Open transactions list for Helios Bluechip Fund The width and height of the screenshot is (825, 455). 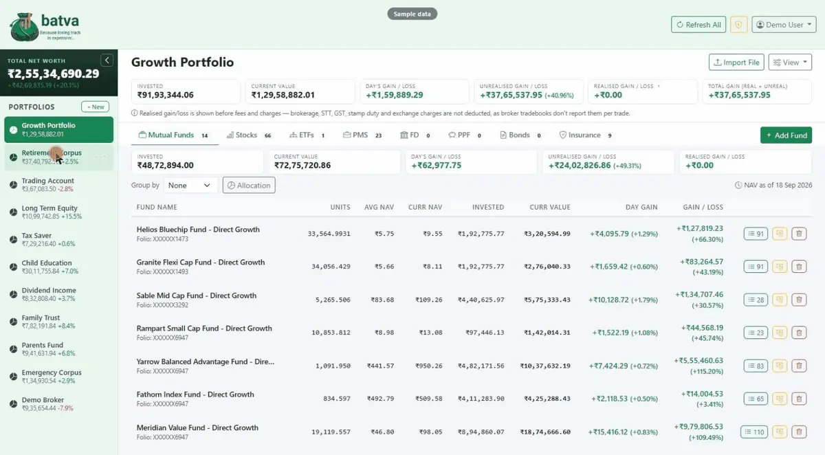[x=756, y=234]
